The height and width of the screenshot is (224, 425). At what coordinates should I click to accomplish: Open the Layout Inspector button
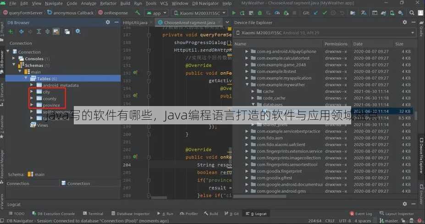pos(397,213)
